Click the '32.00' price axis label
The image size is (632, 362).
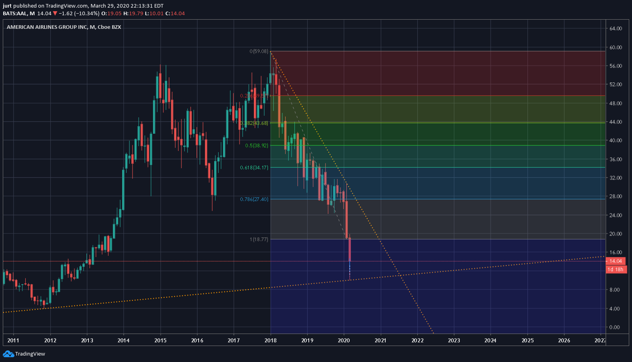click(616, 178)
